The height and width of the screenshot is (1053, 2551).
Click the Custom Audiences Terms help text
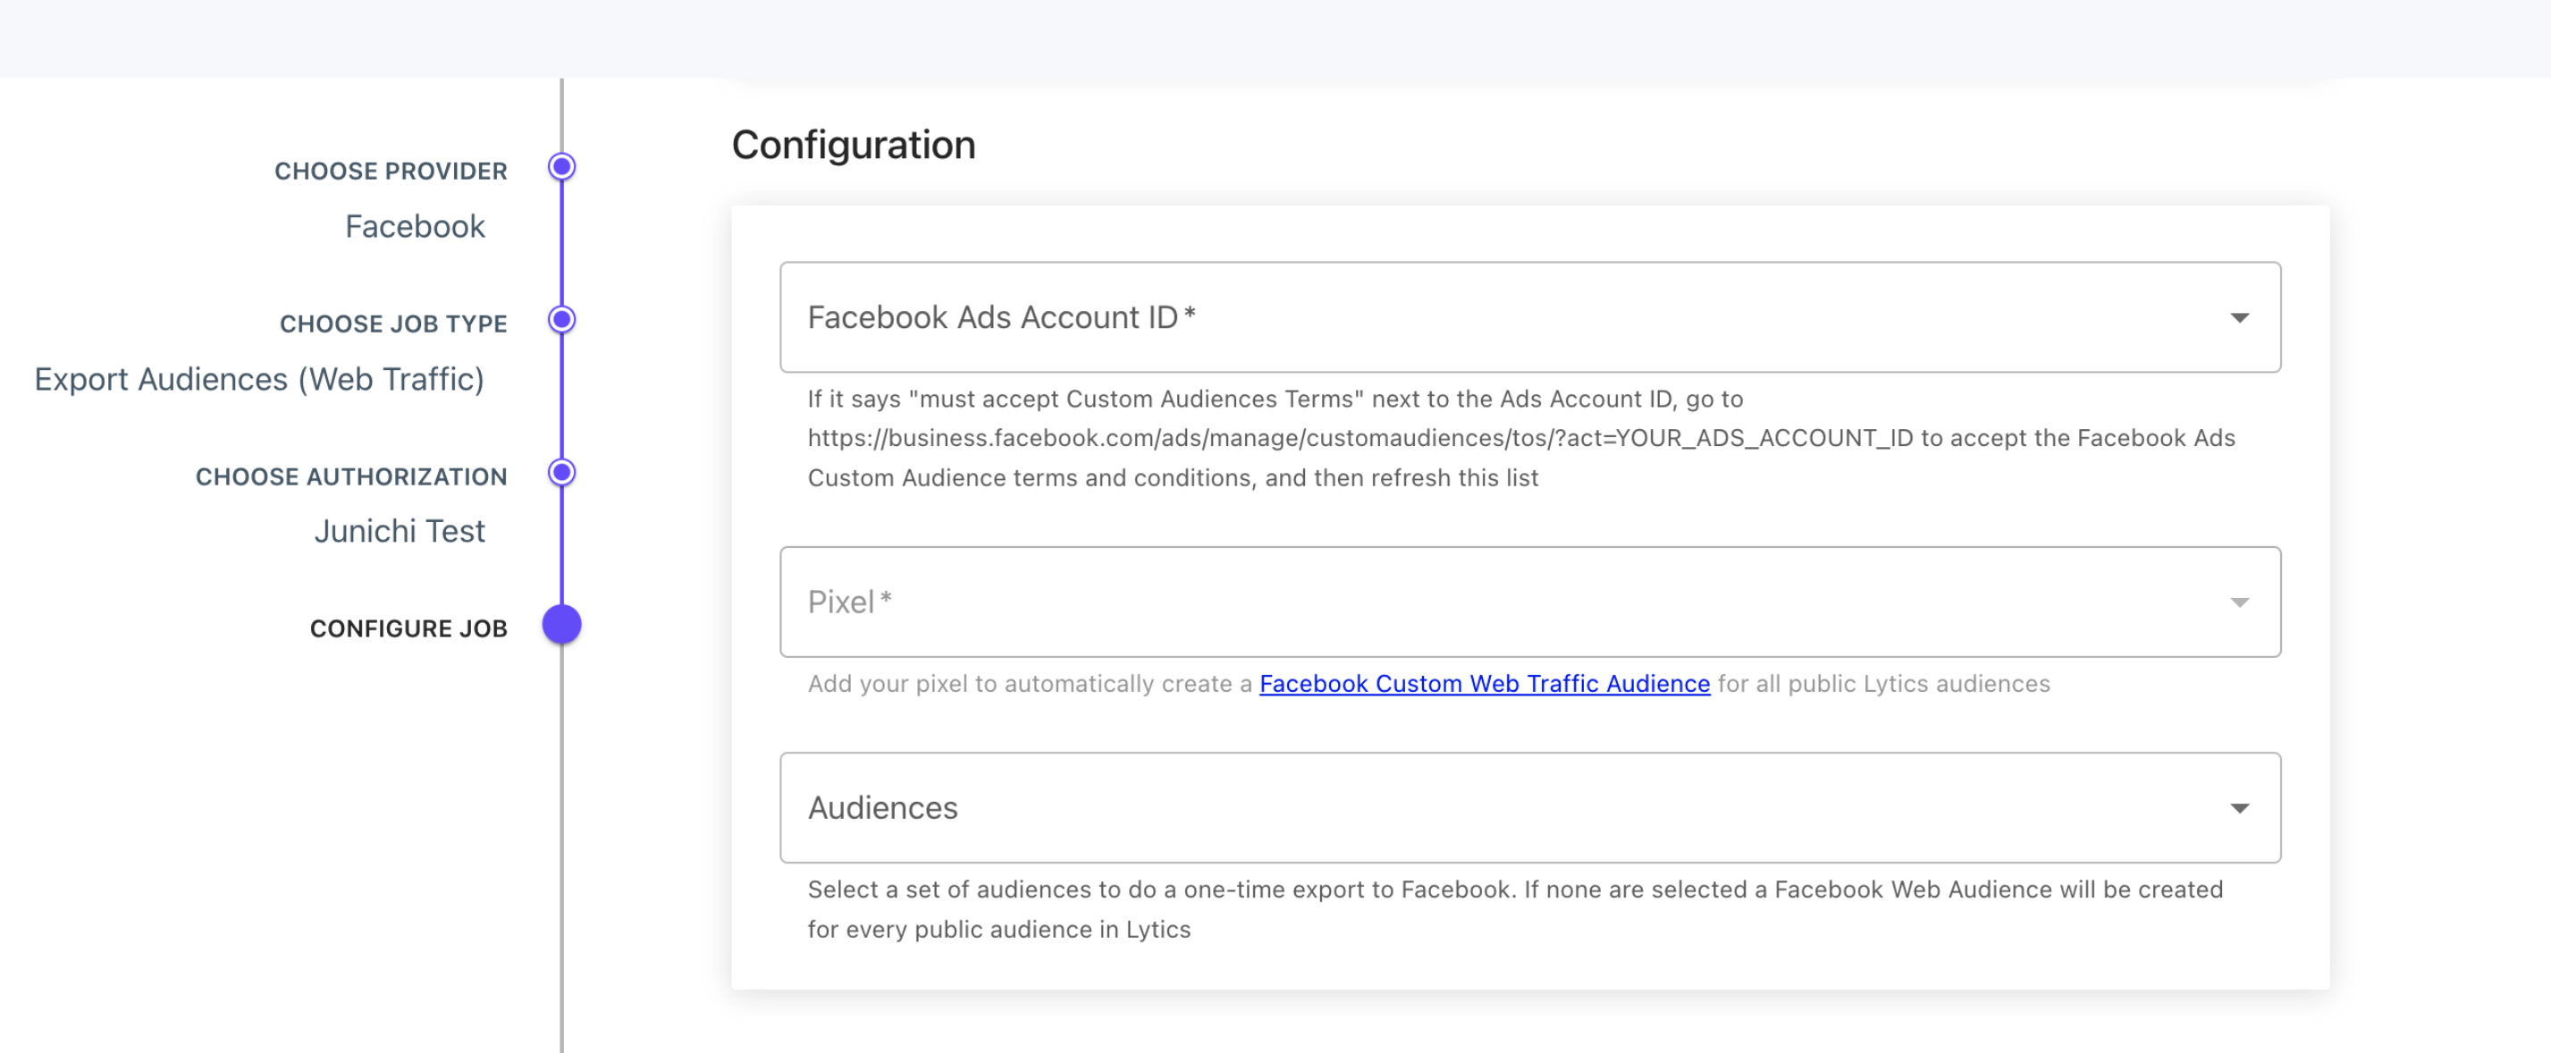1521,439
